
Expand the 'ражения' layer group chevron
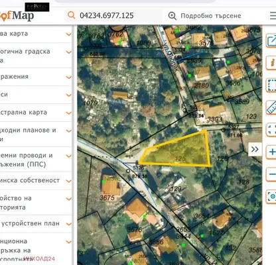coord(69,78)
